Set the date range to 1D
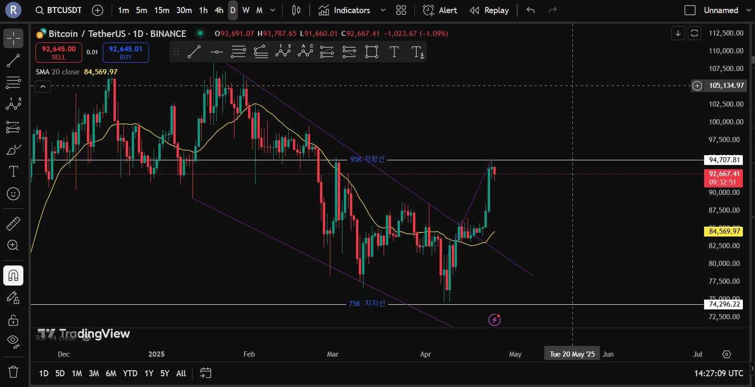 pyautogui.click(x=43, y=373)
